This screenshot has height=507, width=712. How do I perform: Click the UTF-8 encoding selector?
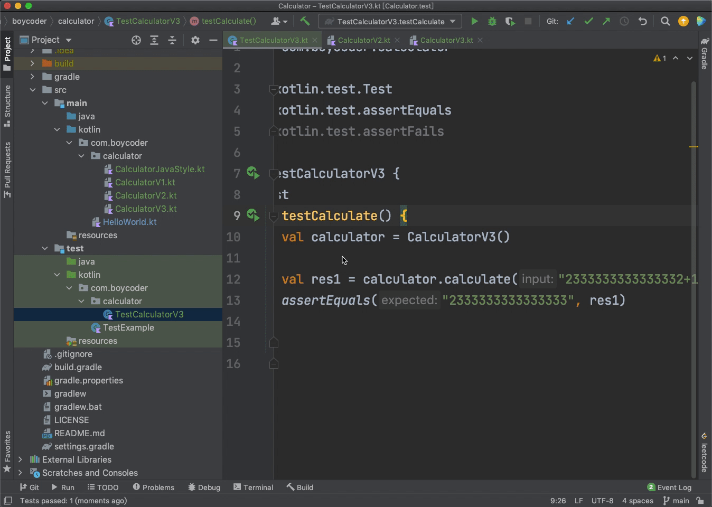coord(602,501)
